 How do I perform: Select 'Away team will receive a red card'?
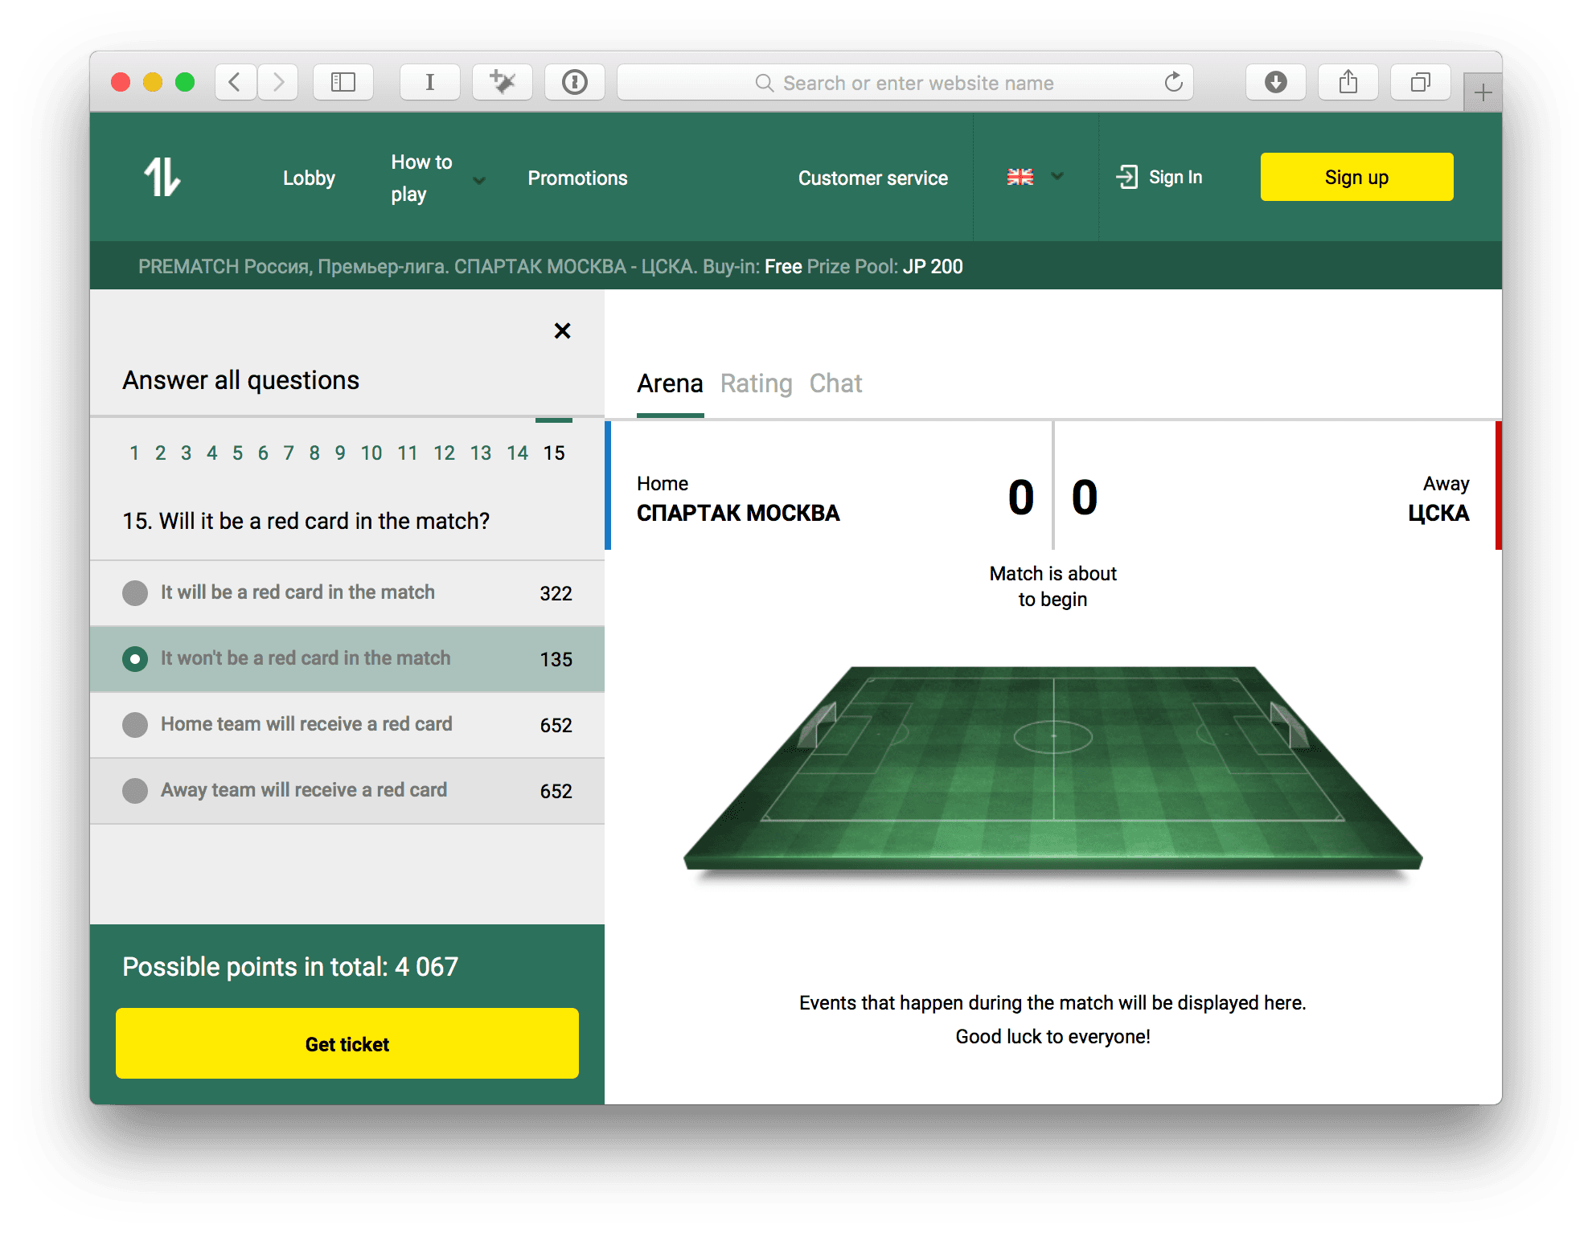[x=347, y=791]
